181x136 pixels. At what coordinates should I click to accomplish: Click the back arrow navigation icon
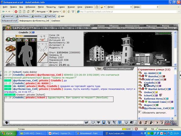3,11
